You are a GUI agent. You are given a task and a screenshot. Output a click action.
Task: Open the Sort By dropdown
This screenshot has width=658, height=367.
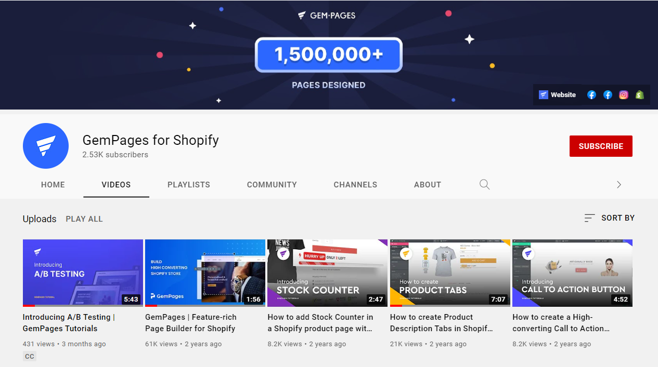click(609, 218)
